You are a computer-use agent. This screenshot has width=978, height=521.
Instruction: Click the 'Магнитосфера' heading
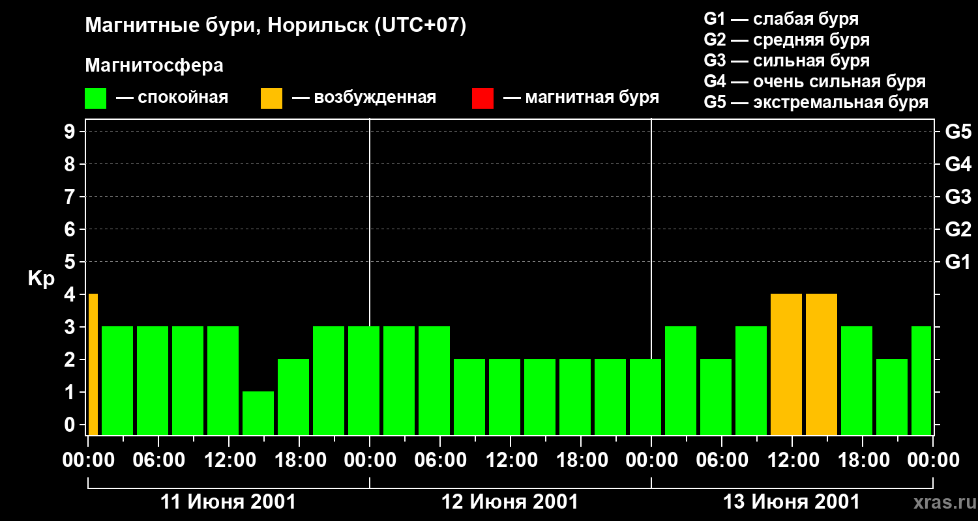(x=154, y=65)
